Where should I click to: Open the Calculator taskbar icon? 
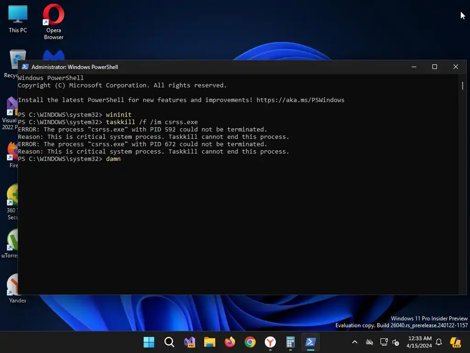291,342
